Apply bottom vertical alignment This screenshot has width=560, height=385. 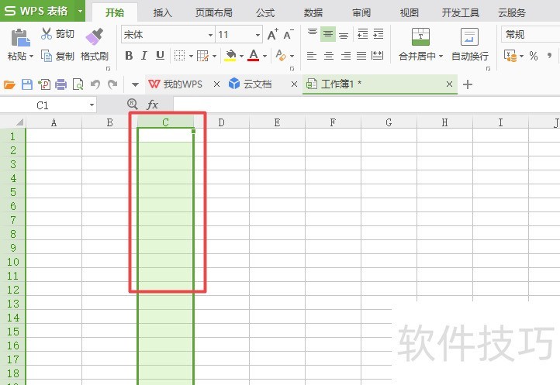(x=344, y=34)
